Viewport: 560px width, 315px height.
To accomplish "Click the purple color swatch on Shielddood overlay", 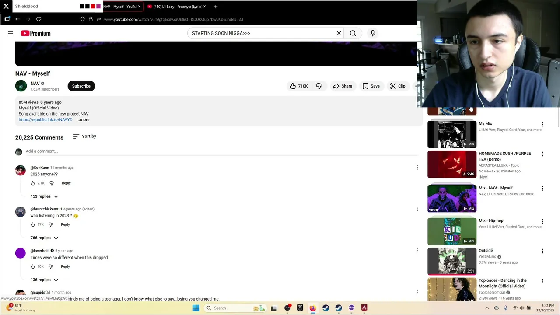I will point(98,7).
